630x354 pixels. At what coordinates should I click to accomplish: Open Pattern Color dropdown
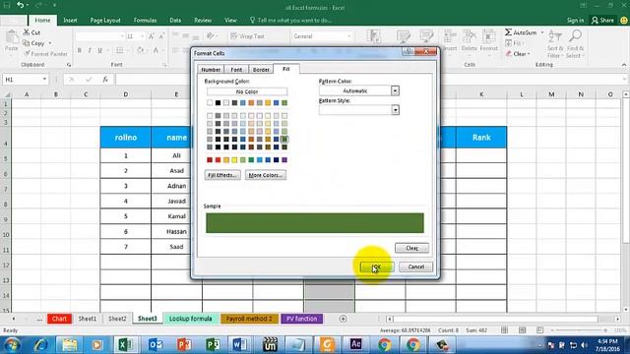coord(395,91)
